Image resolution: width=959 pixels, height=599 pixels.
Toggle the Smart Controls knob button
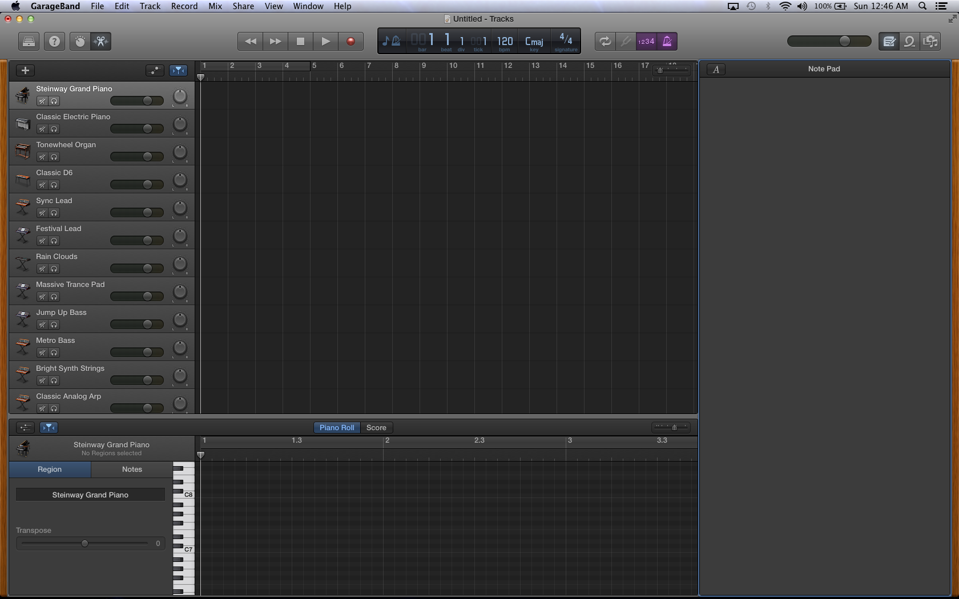click(x=80, y=41)
